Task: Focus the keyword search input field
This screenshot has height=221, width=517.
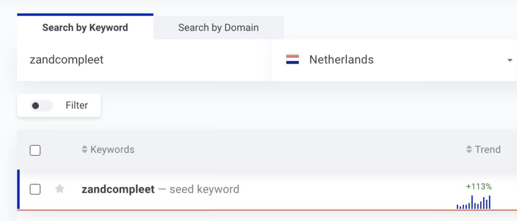Action: (x=144, y=60)
